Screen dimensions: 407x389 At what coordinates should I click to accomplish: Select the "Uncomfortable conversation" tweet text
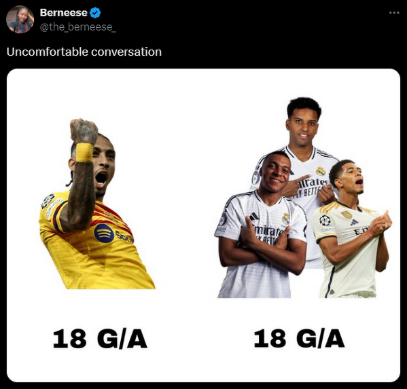tap(84, 52)
